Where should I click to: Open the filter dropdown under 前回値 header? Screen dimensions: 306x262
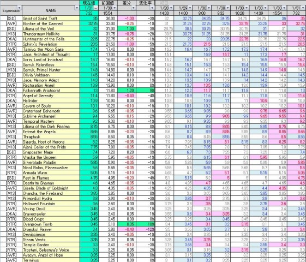pos(115,8)
